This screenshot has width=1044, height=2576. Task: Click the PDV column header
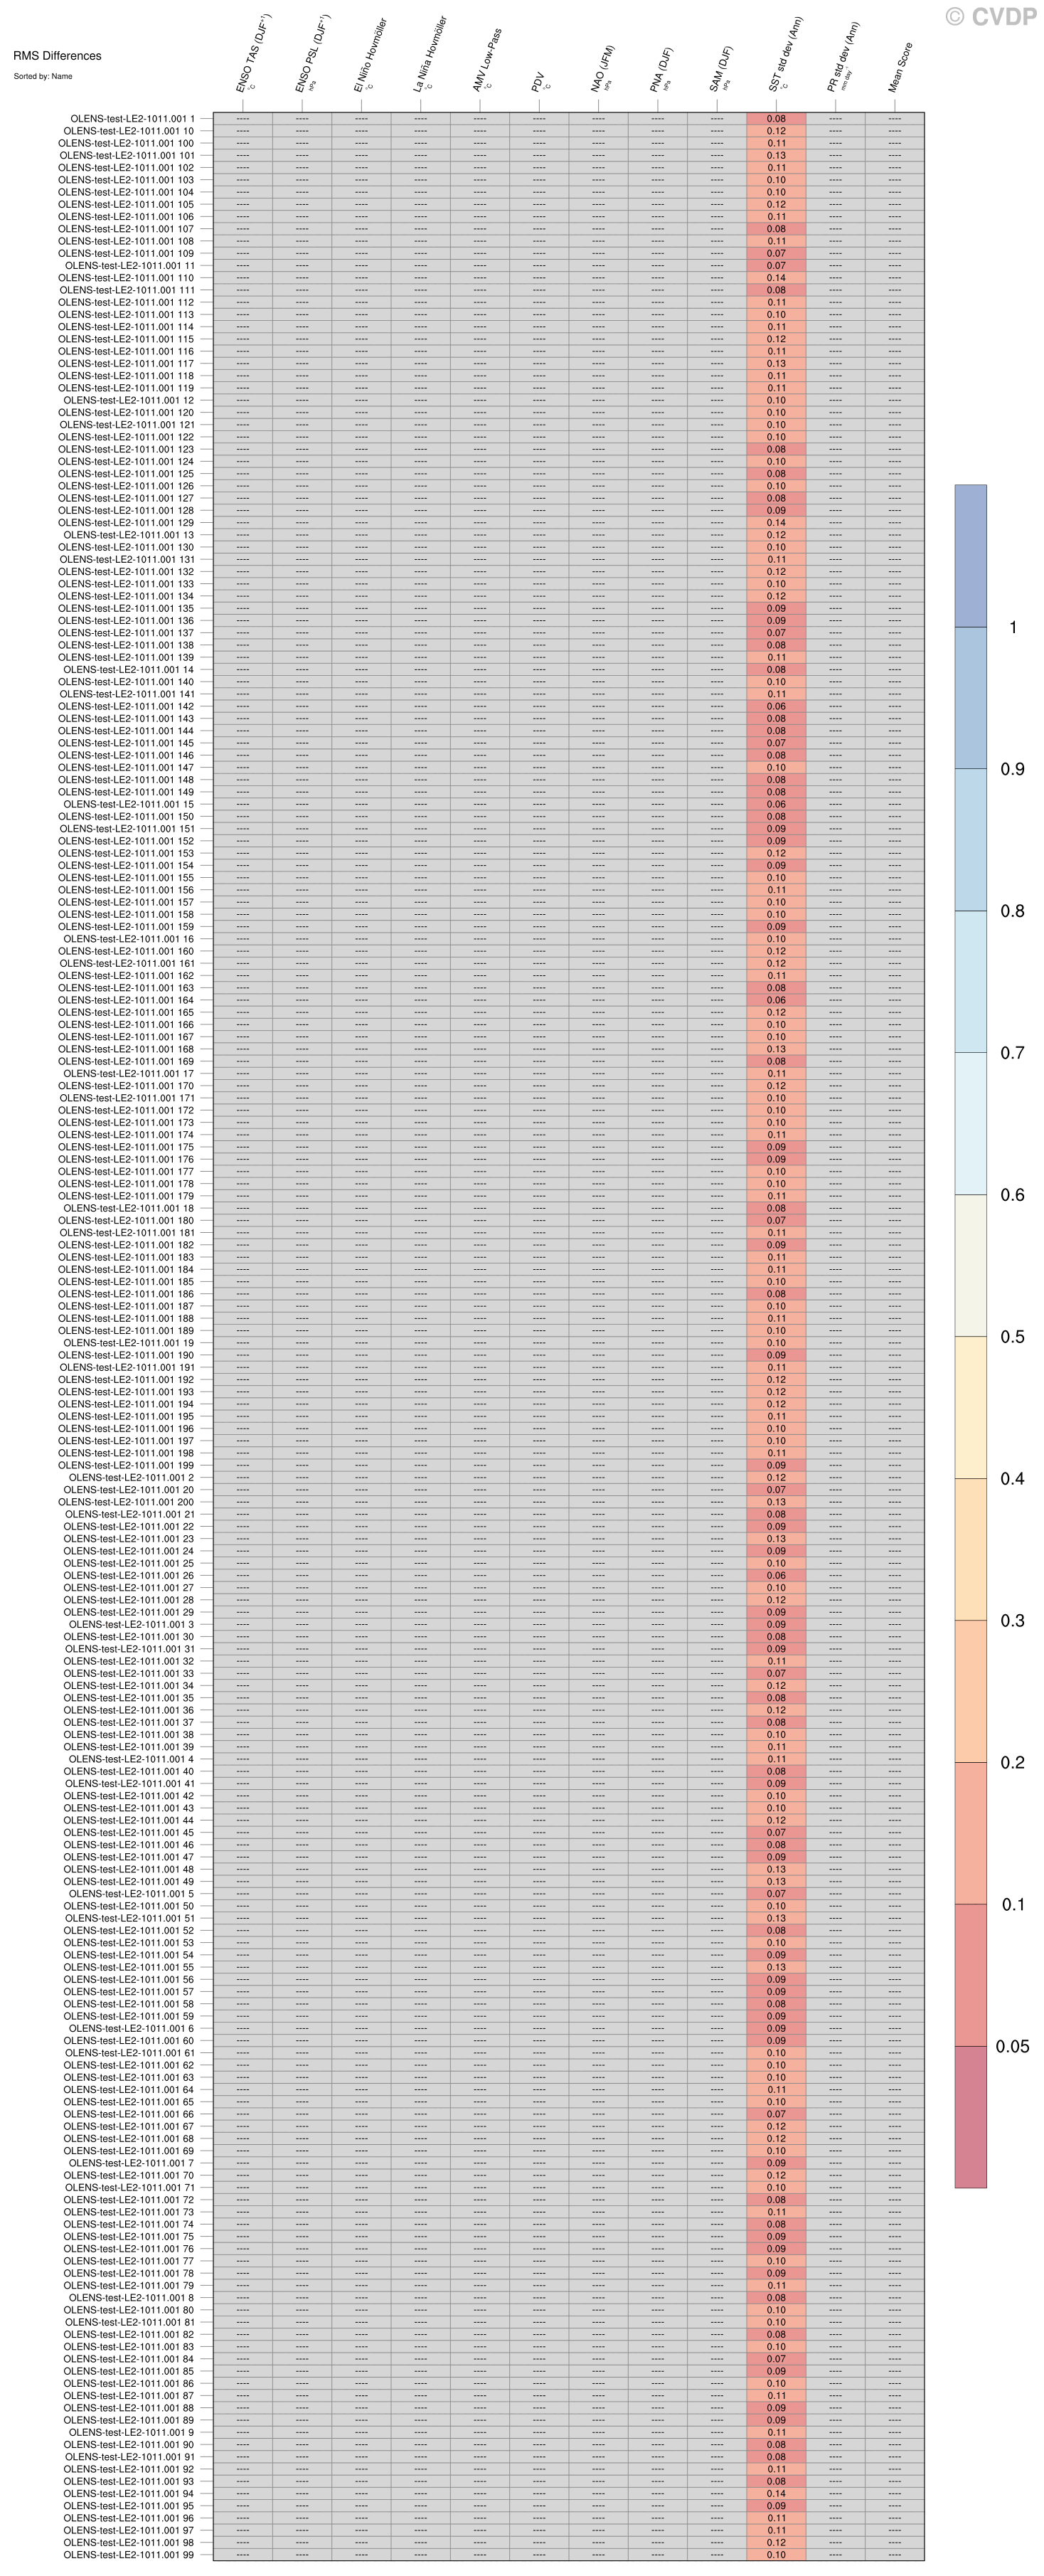tap(537, 86)
